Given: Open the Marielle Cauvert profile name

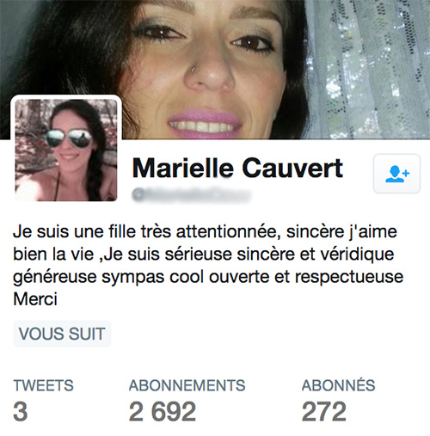Looking at the screenshot, I should tap(237, 169).
